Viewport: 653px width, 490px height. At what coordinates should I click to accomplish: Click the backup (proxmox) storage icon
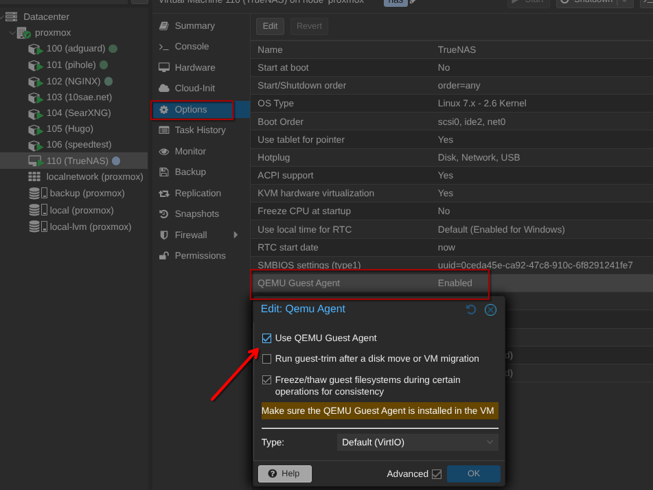click(x=38, y=193)
